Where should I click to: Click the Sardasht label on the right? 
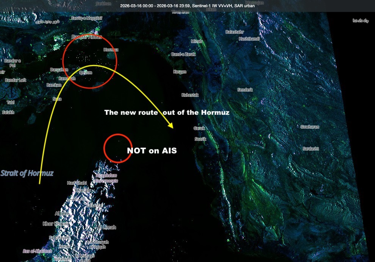tap(311, 148)
